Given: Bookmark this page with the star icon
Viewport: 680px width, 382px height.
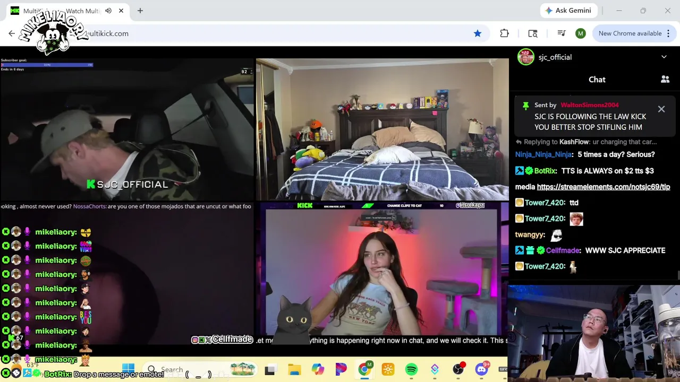Looking at the screenshot, I should [478, 33].
